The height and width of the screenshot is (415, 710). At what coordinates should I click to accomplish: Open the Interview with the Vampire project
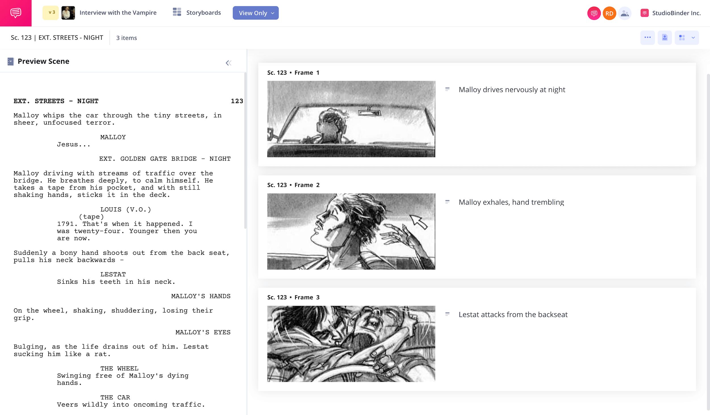pos(118,13)
